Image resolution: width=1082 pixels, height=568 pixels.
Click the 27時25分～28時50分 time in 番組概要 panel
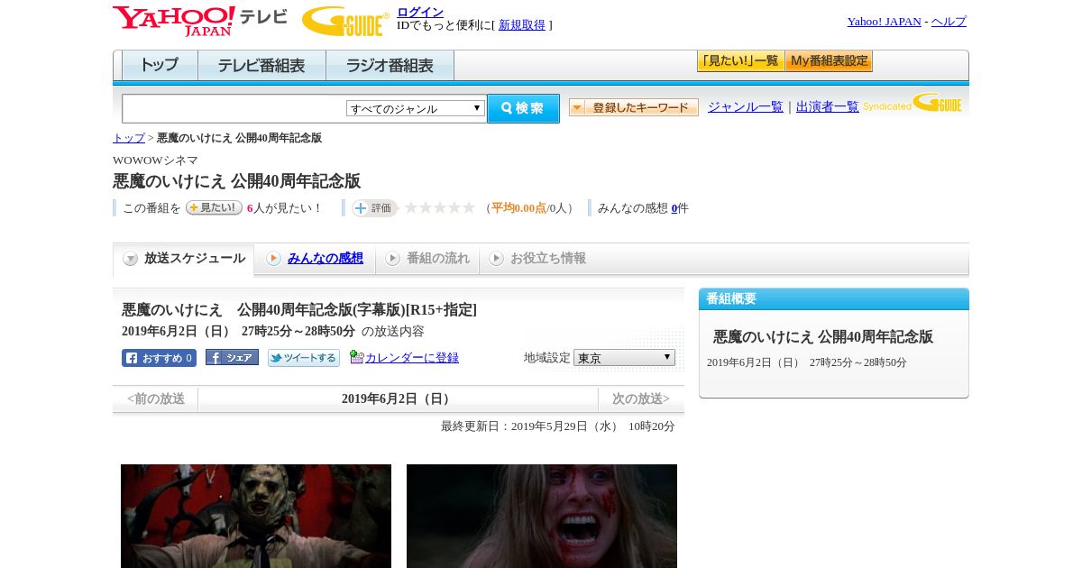[858, 362]
